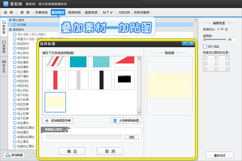This screenshot has height=161, width=242.
Task: Confirm with the 确定 button
Action: [72, 151]
